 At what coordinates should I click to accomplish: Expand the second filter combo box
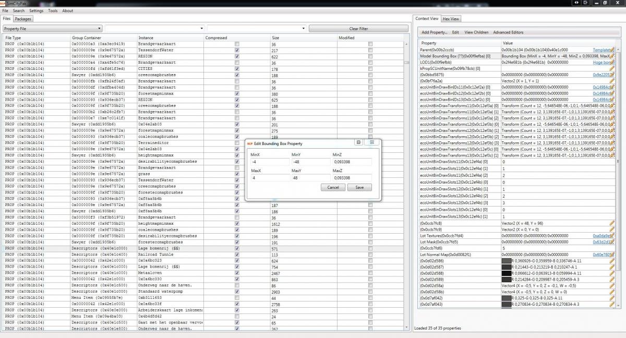point(154,28)
